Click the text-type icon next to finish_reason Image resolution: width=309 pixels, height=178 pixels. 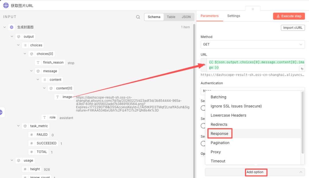tap(38, 62)
